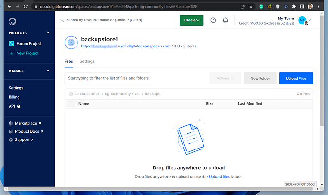
Task: Click New Project link
Action: point(27,53)
